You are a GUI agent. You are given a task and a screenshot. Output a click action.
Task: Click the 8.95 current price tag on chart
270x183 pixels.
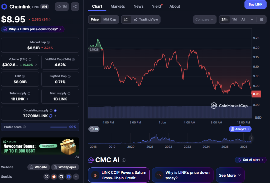[256, 94]
